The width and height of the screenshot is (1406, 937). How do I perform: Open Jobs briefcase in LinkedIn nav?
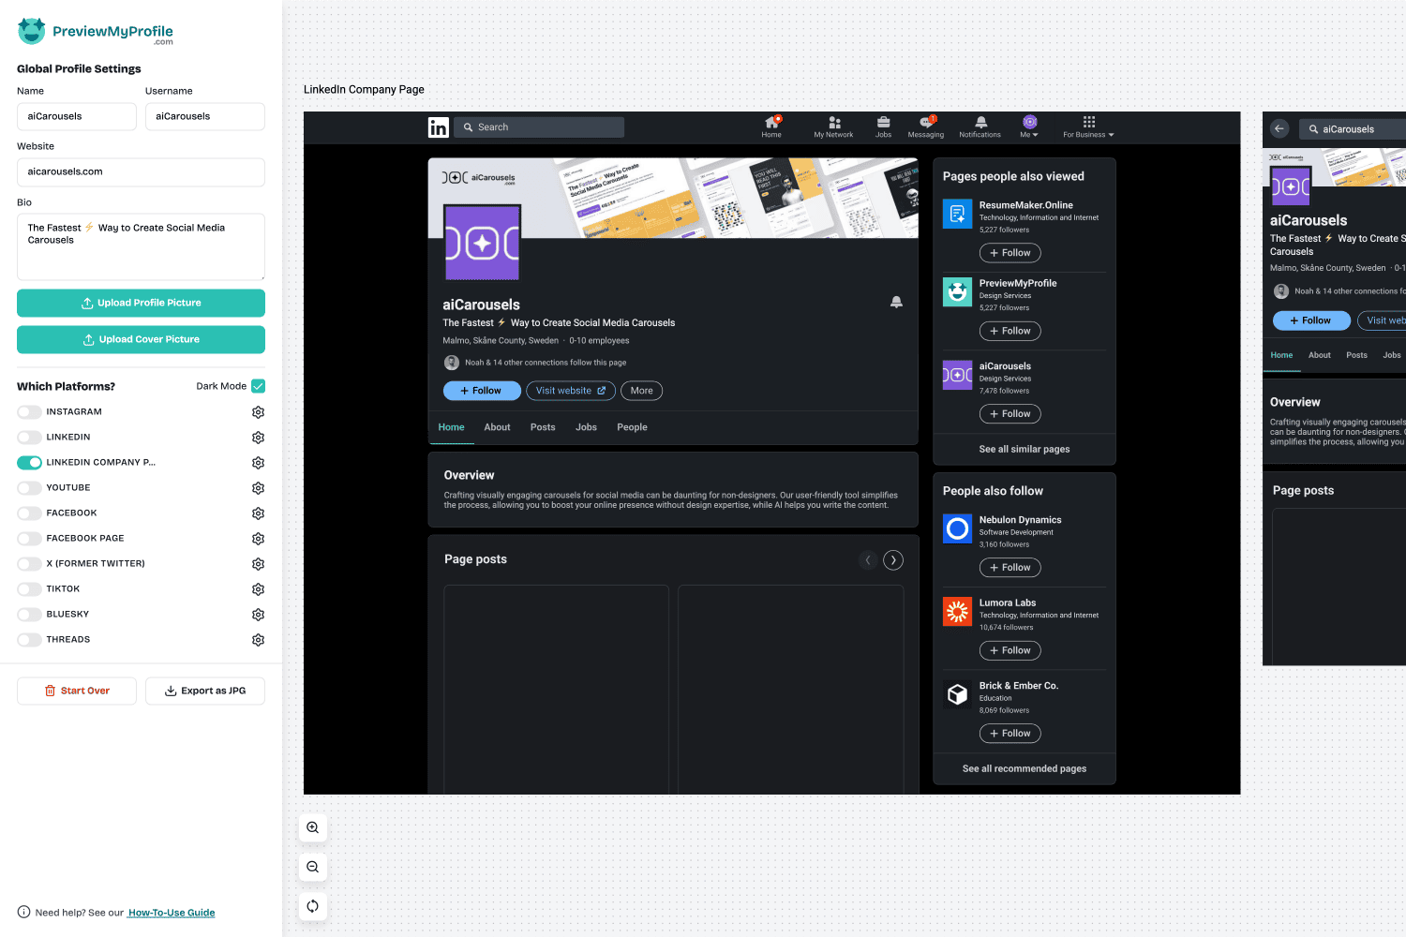(x=883, y=126)
